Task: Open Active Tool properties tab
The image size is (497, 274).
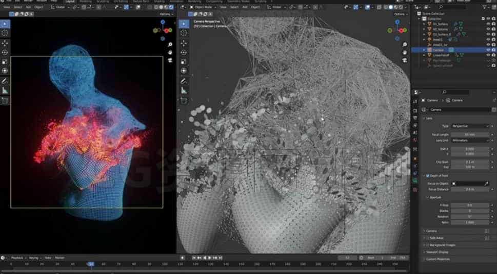Action: (x=415, y=101)
